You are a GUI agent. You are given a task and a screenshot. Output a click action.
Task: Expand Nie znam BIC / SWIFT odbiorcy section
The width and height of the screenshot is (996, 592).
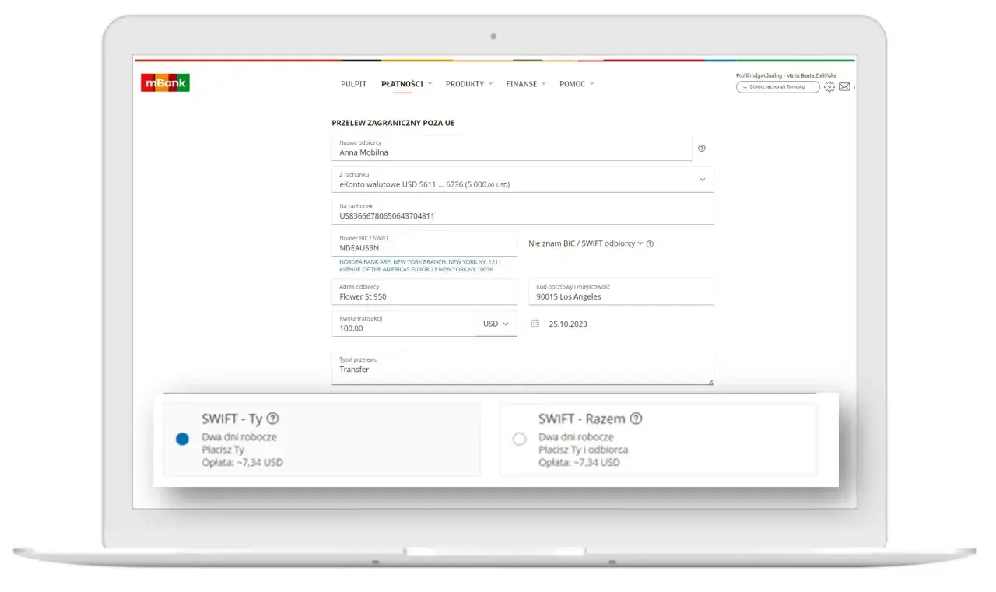point(584,243)
